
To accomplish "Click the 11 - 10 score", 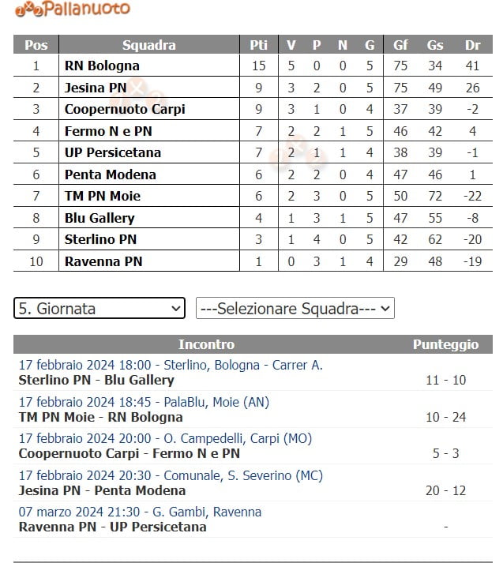I will [445, 380].
